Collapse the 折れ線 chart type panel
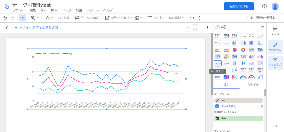Viewport: 284px width, 132px height. click(x=263, y=27)
